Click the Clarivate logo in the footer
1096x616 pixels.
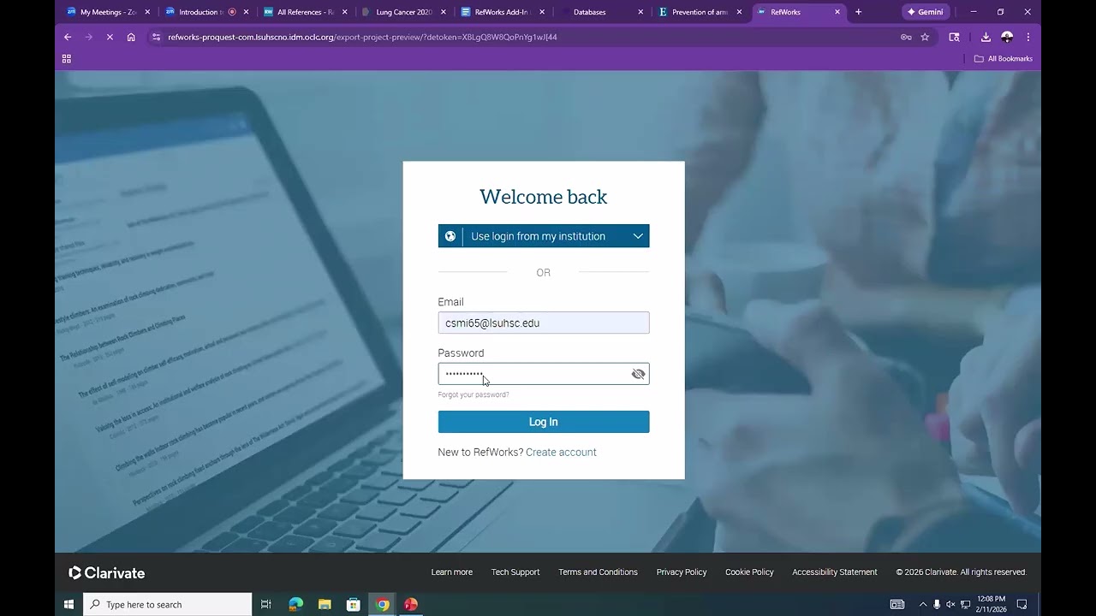point(107,572)
